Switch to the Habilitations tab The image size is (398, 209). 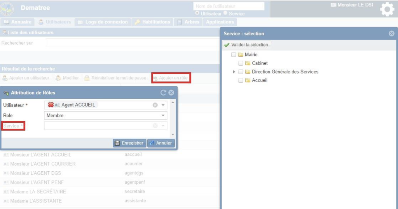point(152,22)
